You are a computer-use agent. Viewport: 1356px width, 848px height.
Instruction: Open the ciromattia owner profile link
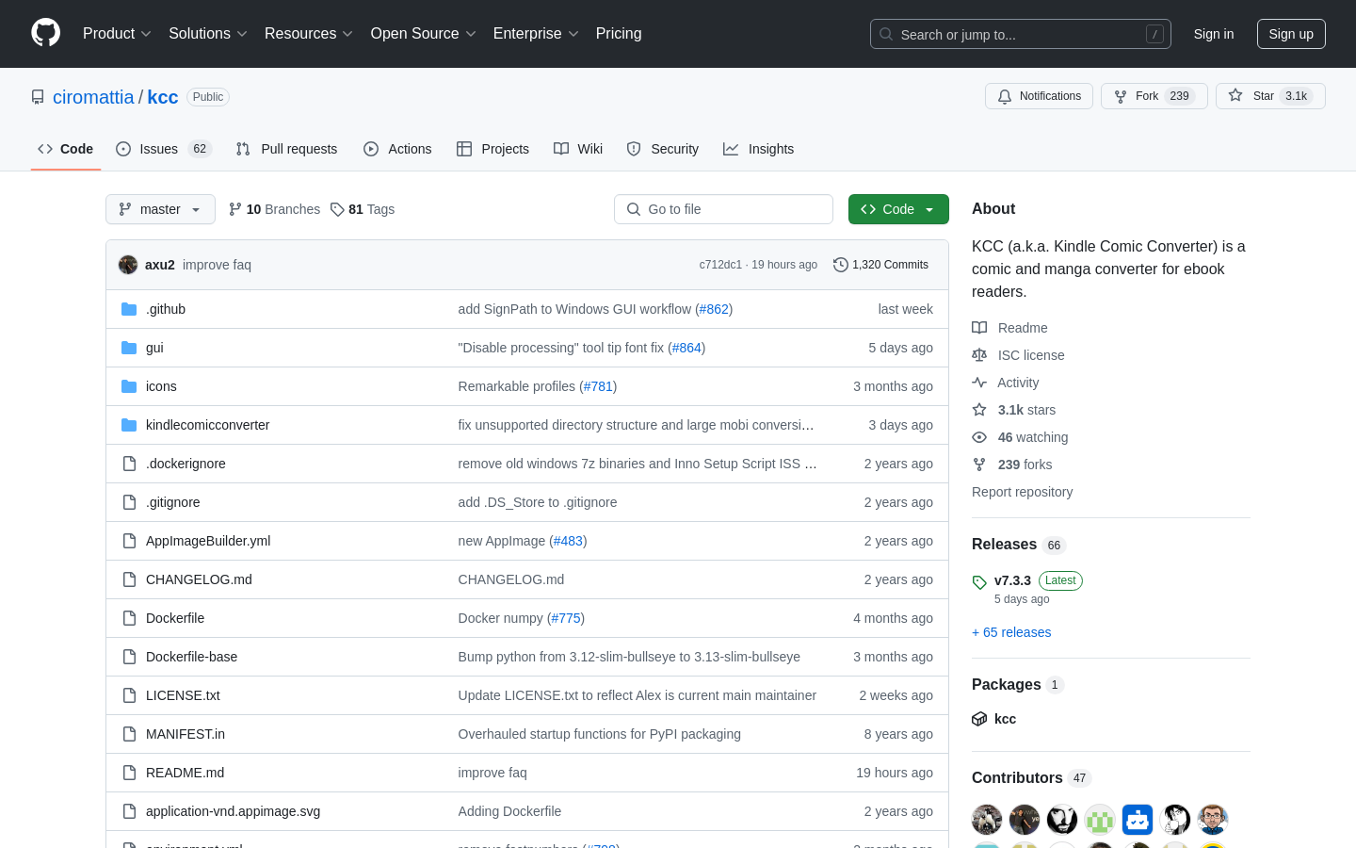tap(93, 97)
